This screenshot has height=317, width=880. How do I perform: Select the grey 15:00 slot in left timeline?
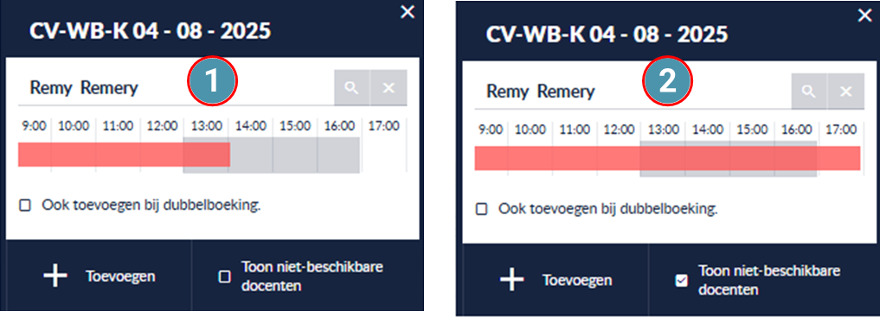click(295, 155)
